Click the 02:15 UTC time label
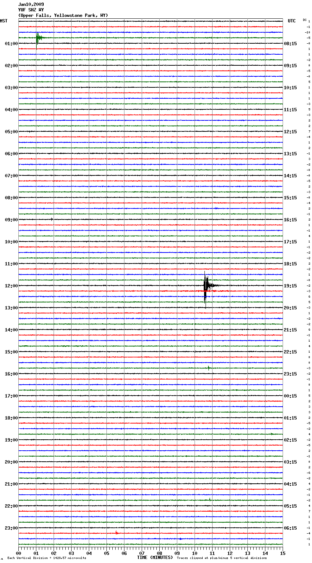This screenshot has height=563, width=312. (290, 440)
